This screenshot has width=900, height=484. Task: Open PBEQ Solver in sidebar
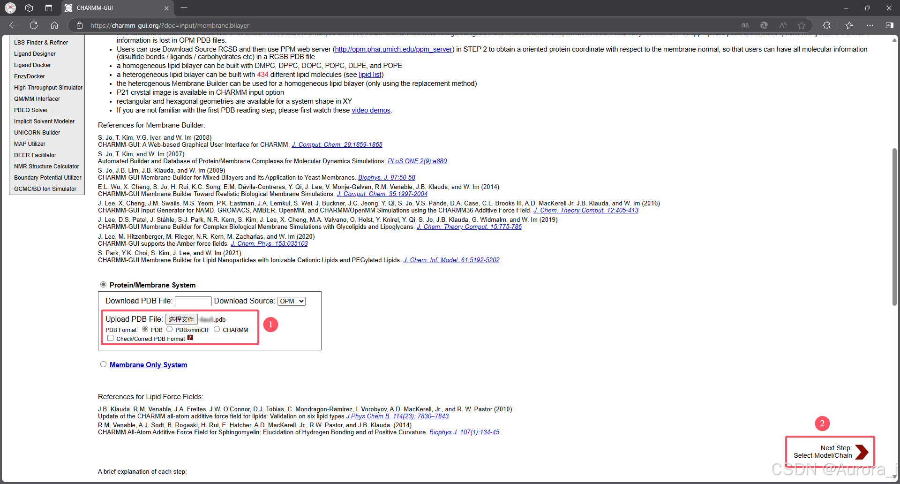pos(31,110)
